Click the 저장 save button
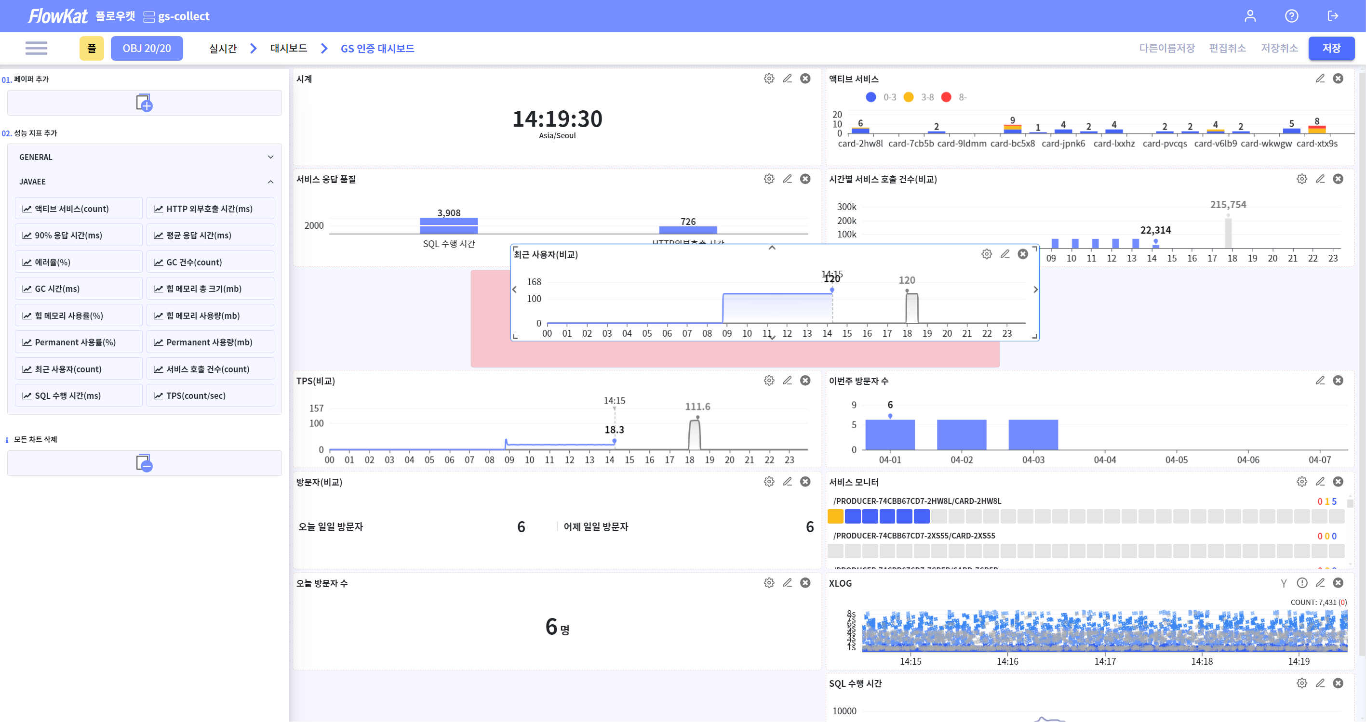The image size is (1366, 722). point(1331,48)
